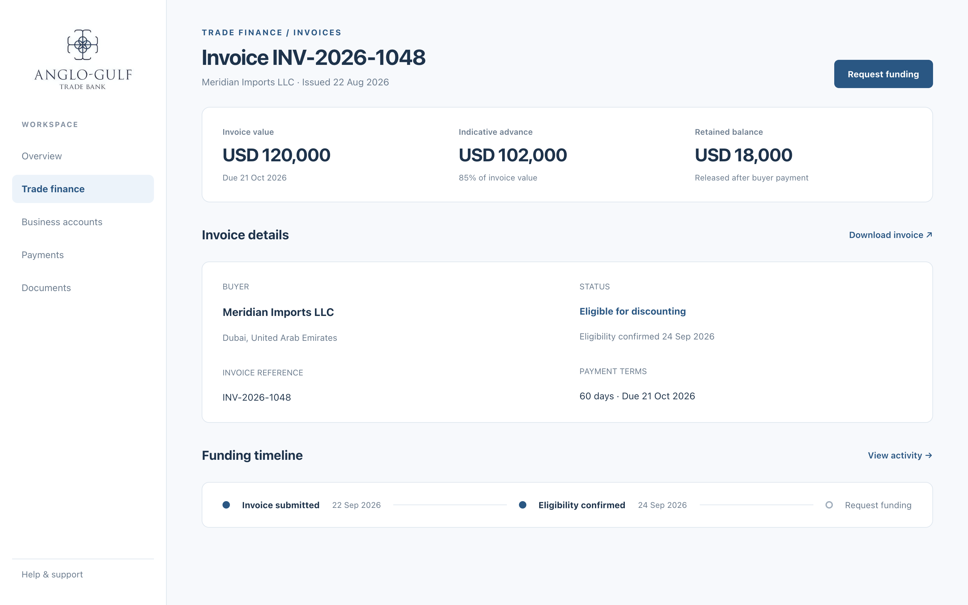Click the 24 Sep 2026 timeline date

pos(662,505)
